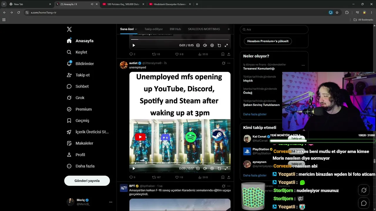Image resolution: width=376 pixels, height=211 pixels.
Task: Open Chrome tab search dropdown
Action: [4, 4]
